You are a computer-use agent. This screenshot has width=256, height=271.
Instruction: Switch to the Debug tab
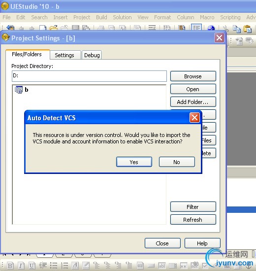(x=92, y=55)
